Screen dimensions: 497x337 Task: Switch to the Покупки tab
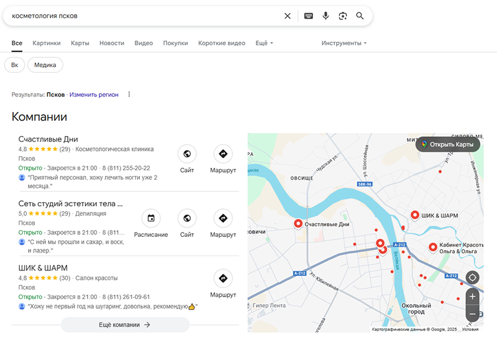176,43
